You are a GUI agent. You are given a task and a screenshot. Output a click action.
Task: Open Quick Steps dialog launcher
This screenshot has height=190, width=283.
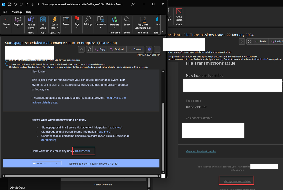pos(59,32)
